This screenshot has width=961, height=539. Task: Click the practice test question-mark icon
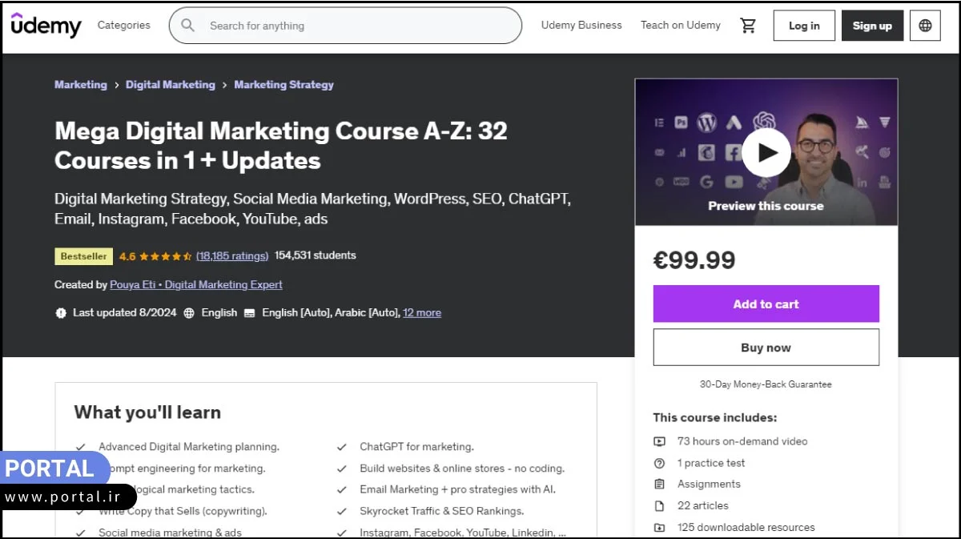(659, 463)
